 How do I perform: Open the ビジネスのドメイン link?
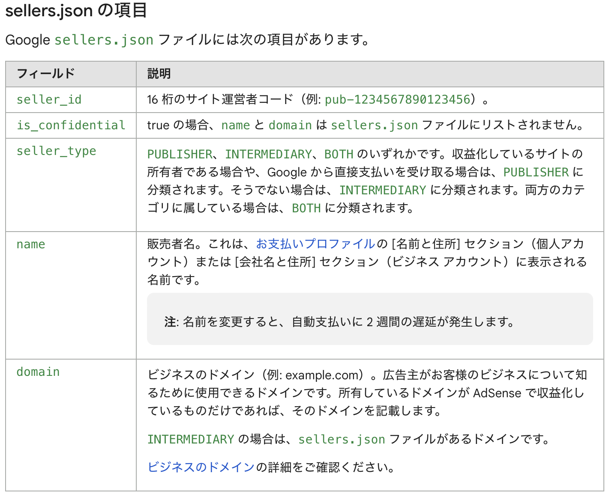pos(201,467)
